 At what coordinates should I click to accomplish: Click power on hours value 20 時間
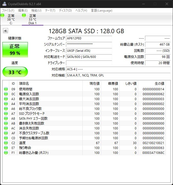[x=158, y=63]
